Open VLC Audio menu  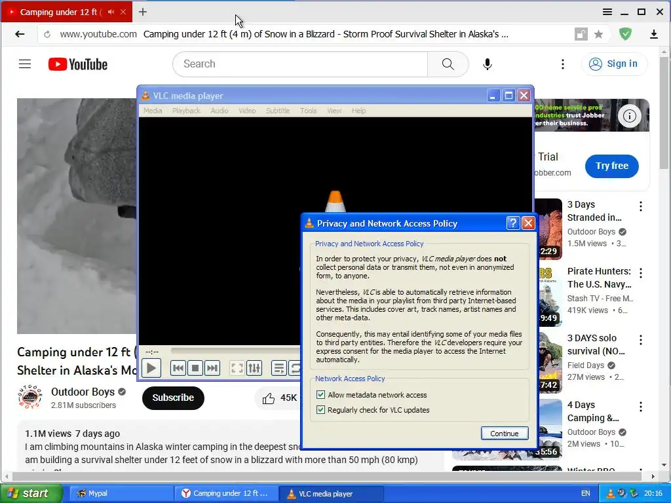pos(220,111)
